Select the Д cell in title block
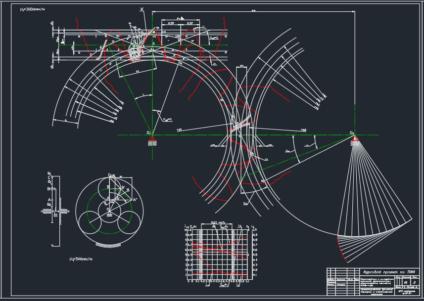Image resolution: width=424 pixels, height=301 pixels. (414, 282)
